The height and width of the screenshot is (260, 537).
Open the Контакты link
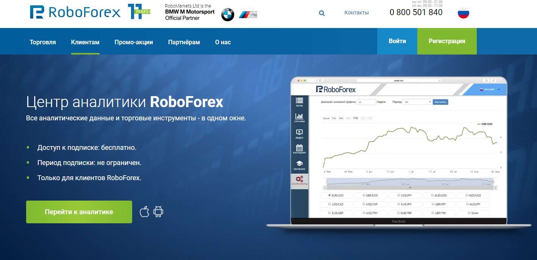pos(356,12)
